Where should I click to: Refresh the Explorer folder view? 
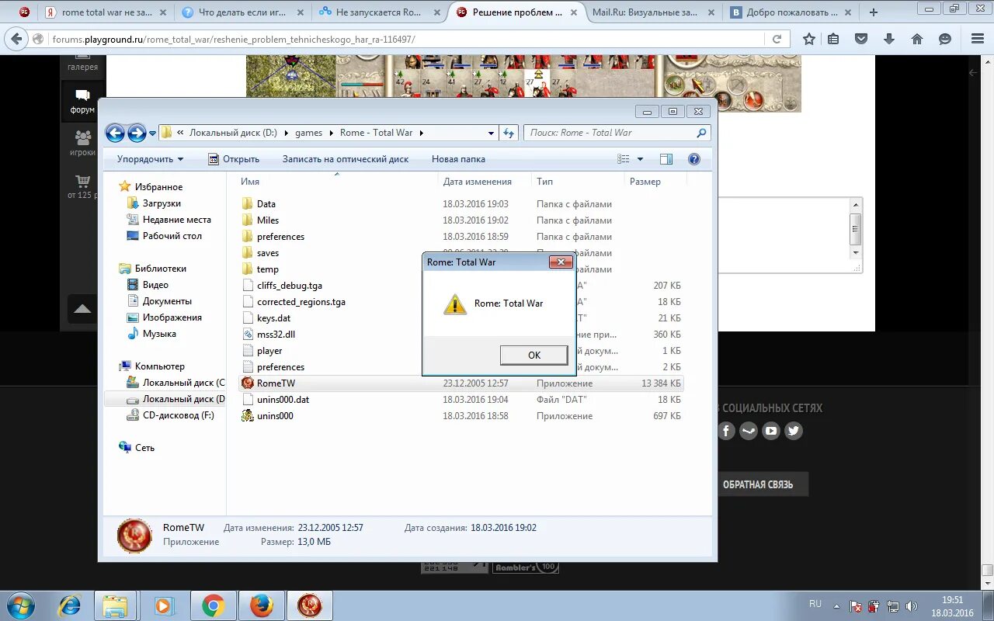pyautogui.click(x=509, y=133)
